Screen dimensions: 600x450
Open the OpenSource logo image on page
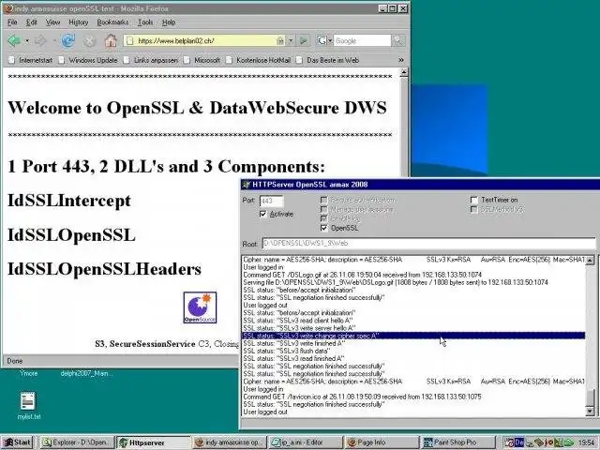200,307
